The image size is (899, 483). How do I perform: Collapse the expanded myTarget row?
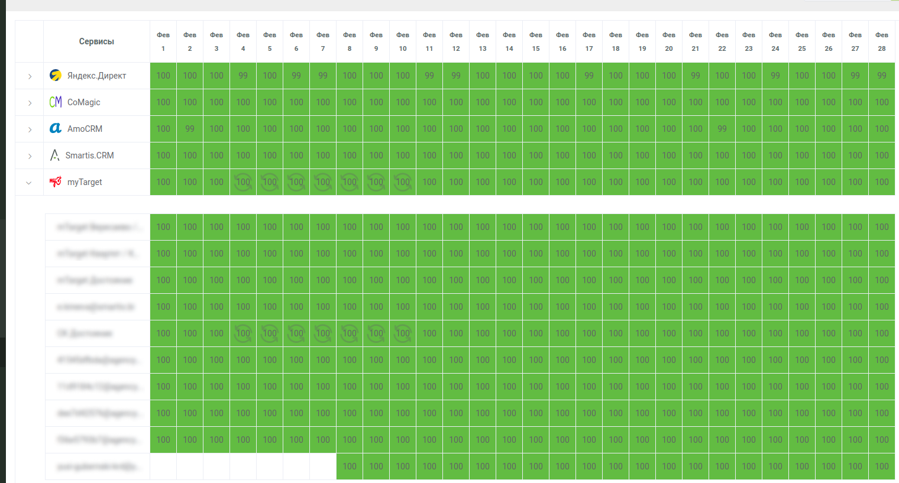coord(29,183)
